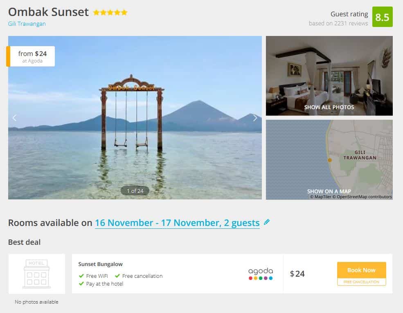Click Show On A Map

point(329,191)
